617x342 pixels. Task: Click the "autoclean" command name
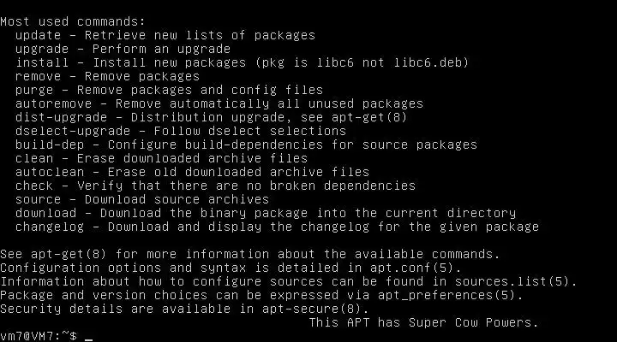pos(50,172)
